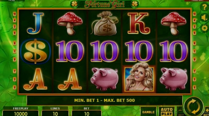Click the pink piggy bank in the third reel
Screen dimensions: 209x116
click(104, 79)
